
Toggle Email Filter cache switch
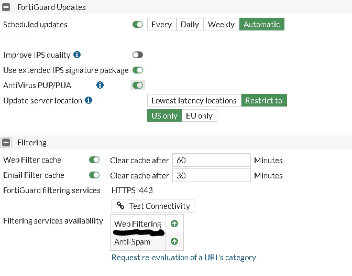click(x=94, y=175)
